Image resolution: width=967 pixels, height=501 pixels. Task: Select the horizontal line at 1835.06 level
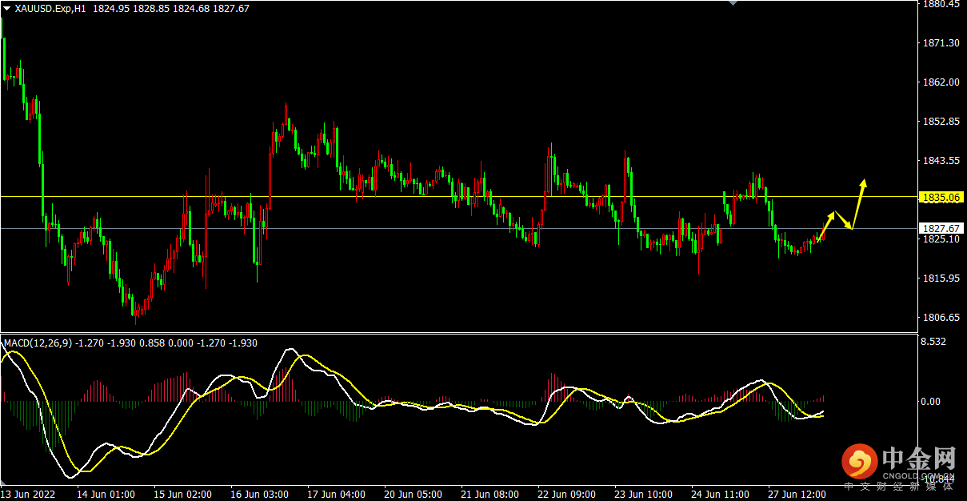coord(400,196)
